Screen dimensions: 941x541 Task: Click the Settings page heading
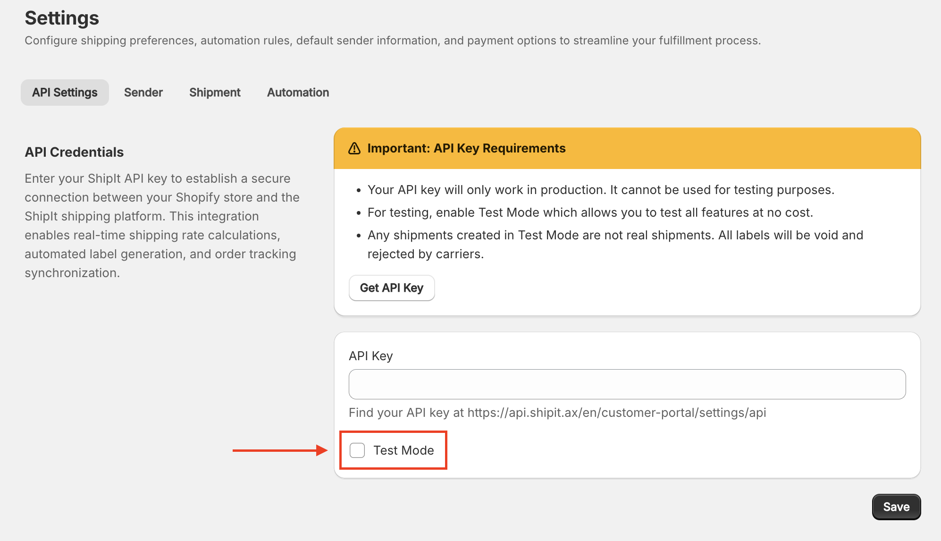tap(62, 18)
